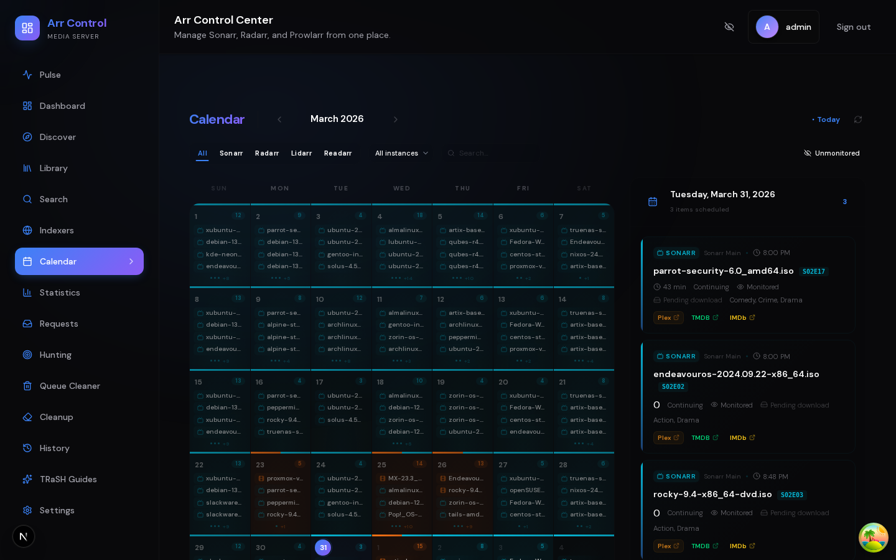This screenshot has width=896, height=560.
Task: Open the Calendar sidebar item
Action: point(79,261)
